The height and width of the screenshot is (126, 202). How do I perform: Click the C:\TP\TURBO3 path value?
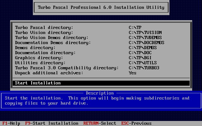tap(144, 68)
